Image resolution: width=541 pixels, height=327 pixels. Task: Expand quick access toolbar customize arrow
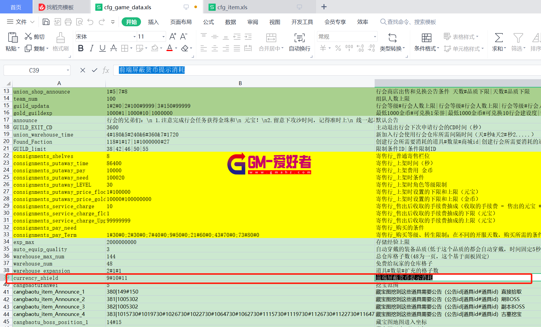pos(113,22)
